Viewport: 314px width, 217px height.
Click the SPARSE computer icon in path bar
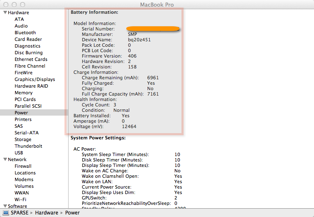click(5, 212)
